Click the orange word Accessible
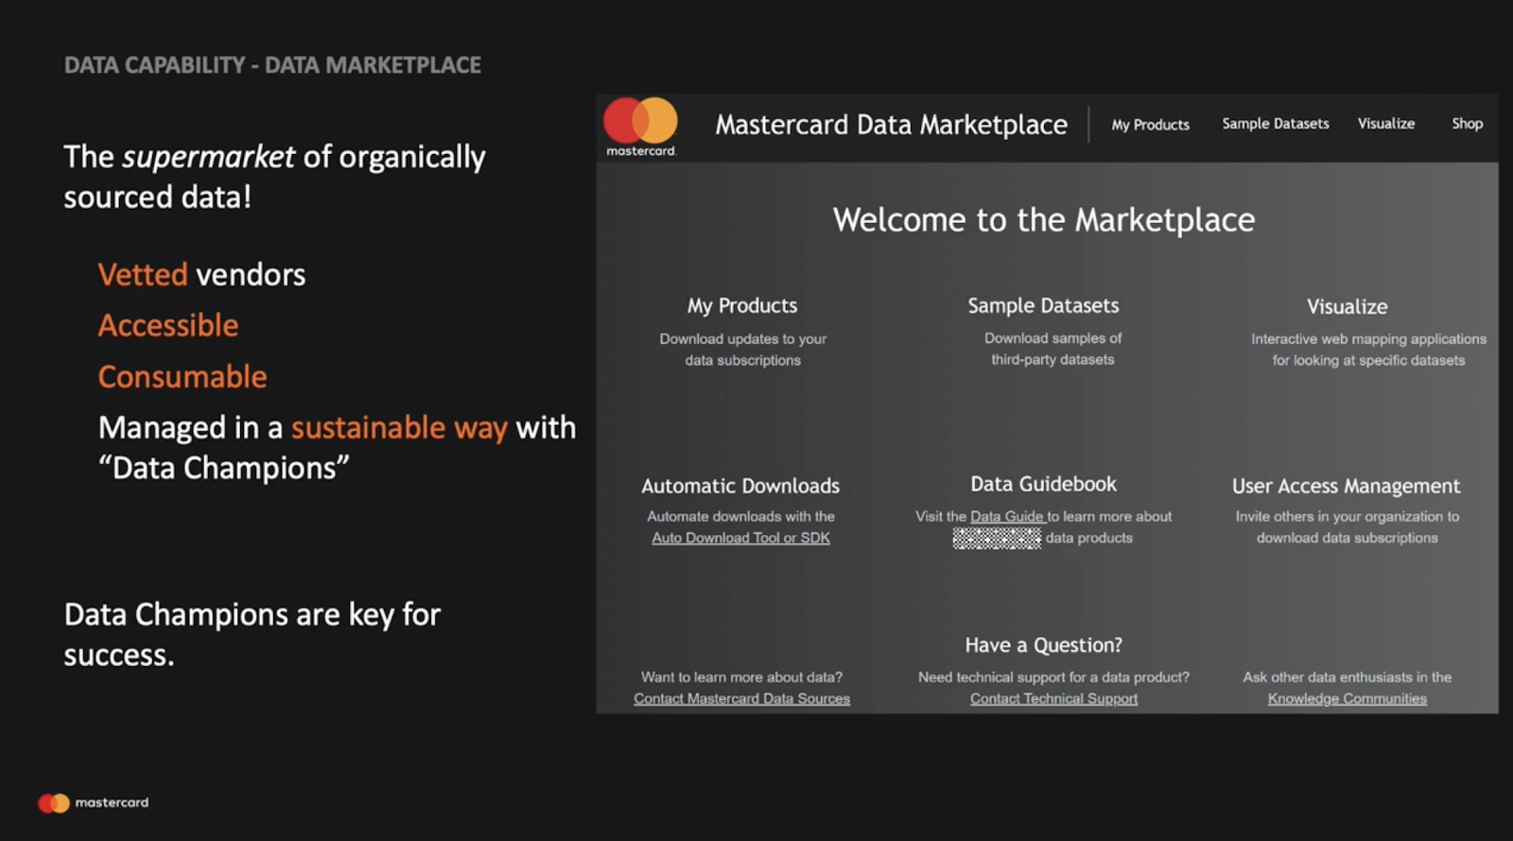The width and height of the screenshot is (1513, 841). click(x=168, y=326)
